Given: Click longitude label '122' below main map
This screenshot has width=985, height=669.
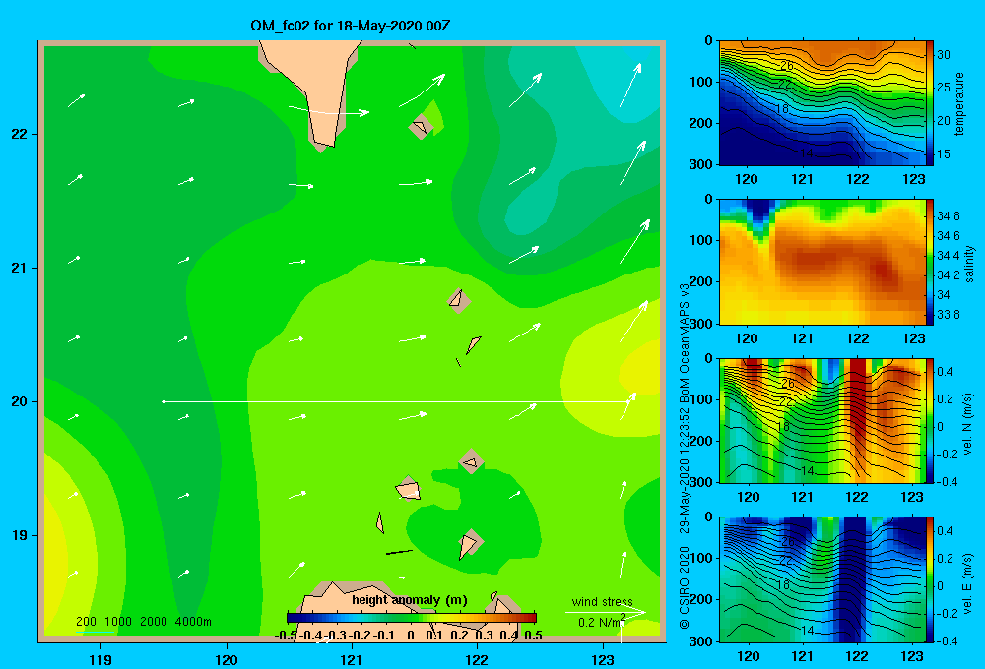Looking at the screenshot, I should [x=477, y=659].
